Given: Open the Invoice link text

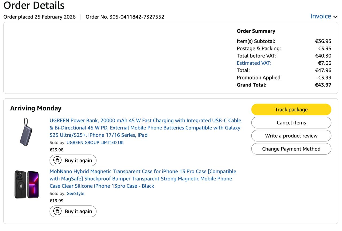Looking at the screenshot, I should pyautogui.click(x=321, y=16).
